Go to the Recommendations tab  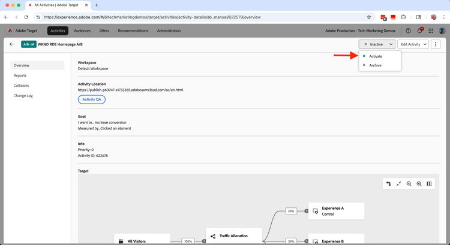click(x=133, y=31)
